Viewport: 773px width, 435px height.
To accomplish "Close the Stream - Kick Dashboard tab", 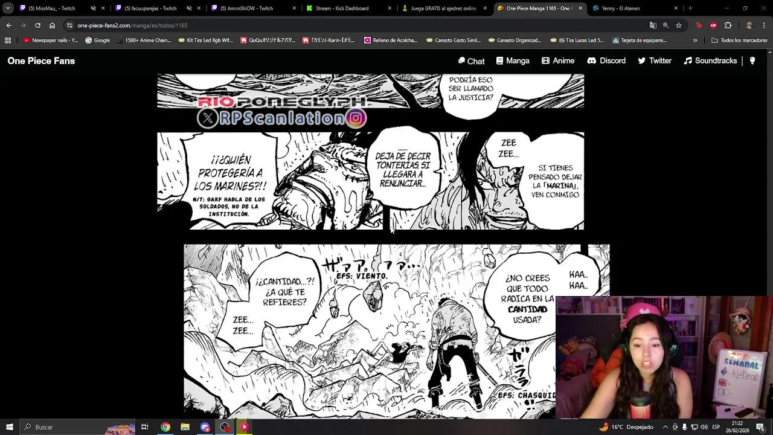I will (x=390, y=8).
